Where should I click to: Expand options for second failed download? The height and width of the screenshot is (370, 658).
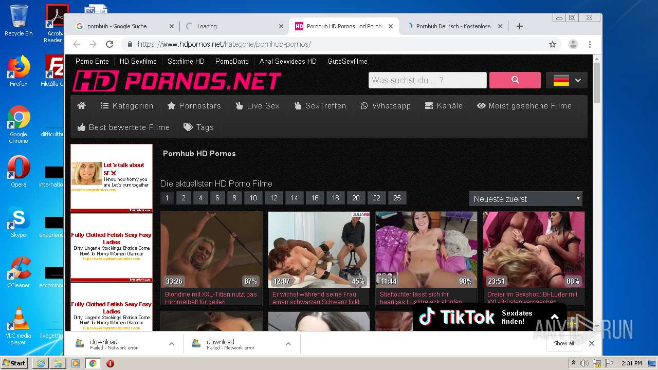(x=288, y=344)
